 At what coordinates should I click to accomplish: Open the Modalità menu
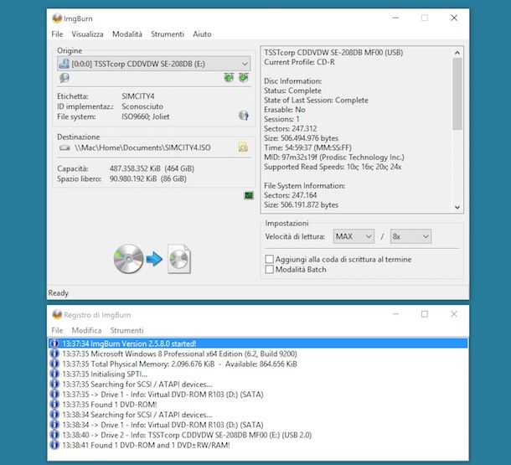[x=127, y=34]
